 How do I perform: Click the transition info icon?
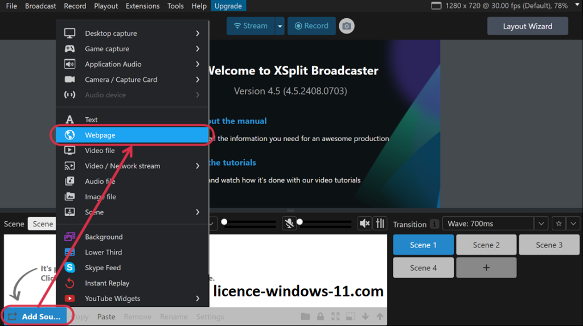point(434,224)
